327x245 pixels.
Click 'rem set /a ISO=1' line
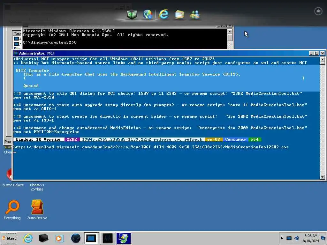pyautogui.click(x=33, y=120)
